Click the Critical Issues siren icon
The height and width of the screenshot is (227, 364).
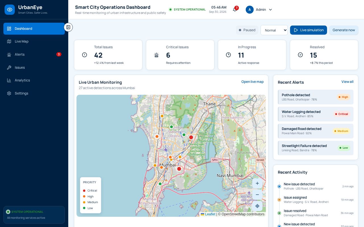tap(156, 55)
